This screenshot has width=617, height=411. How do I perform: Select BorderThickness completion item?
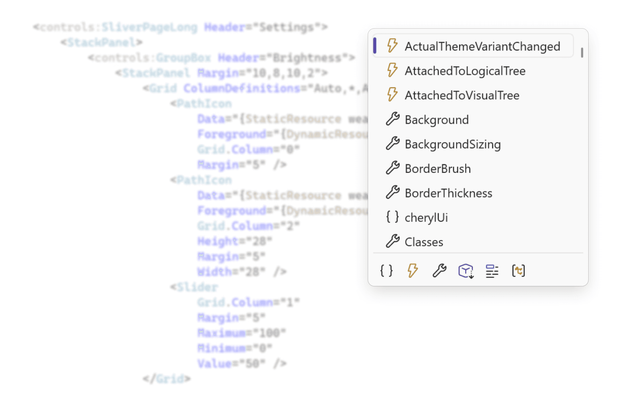click(448, 193)
